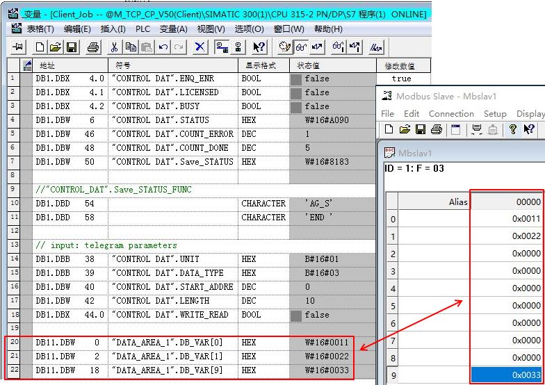Open Setup menu in Modbus Slave
This screenshot has height=385, width=545.
click(495, 114)
